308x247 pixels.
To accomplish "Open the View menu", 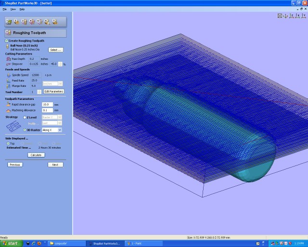I will point(13,9).
